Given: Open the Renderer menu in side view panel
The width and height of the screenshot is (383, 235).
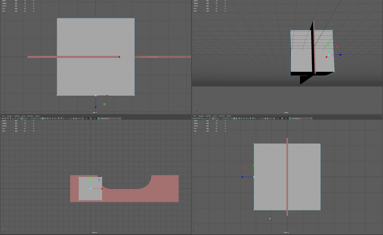Looking at the screenshot, I should point(222,116).
